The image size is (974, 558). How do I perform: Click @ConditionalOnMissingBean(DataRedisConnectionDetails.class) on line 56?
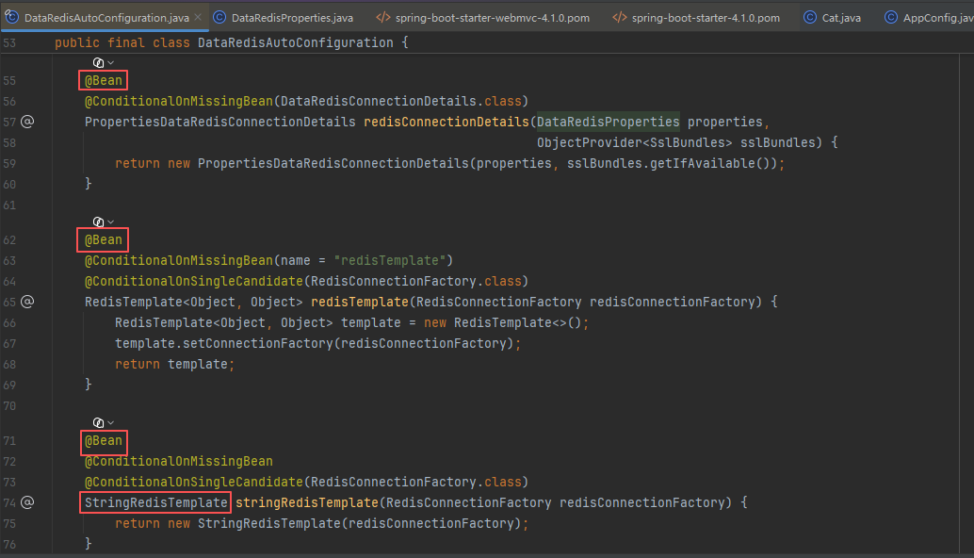(x=306, y=101)
